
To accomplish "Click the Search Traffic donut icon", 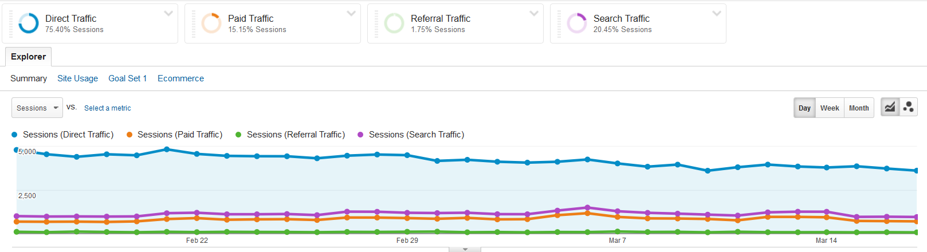I will coord(577,23).
